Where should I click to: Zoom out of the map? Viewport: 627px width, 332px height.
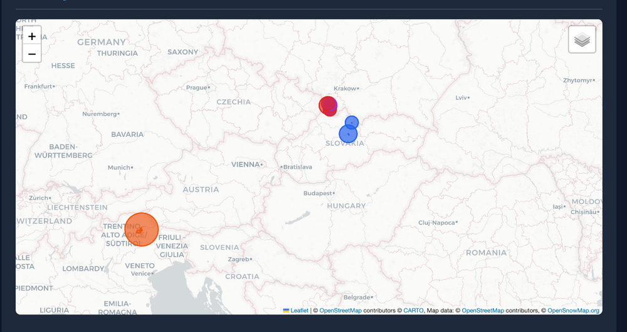(32, 54)
